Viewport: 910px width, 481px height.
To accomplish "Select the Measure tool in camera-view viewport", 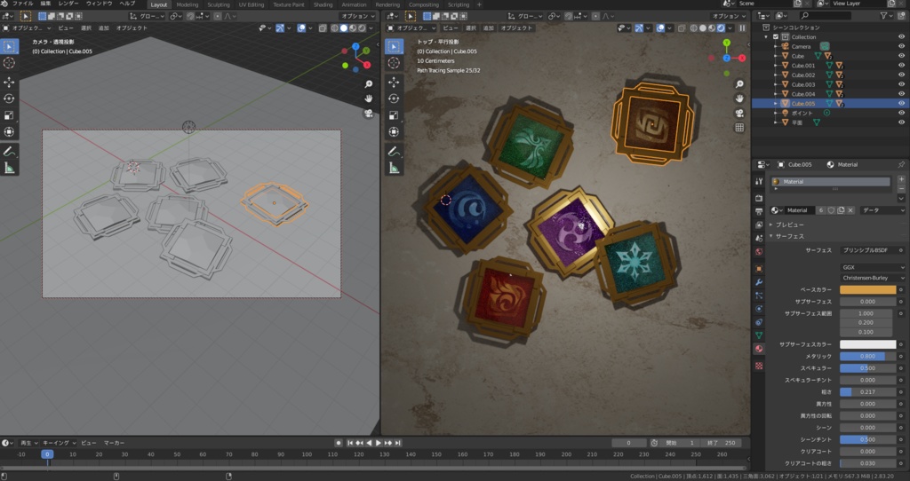I will [x=9, y=169].
